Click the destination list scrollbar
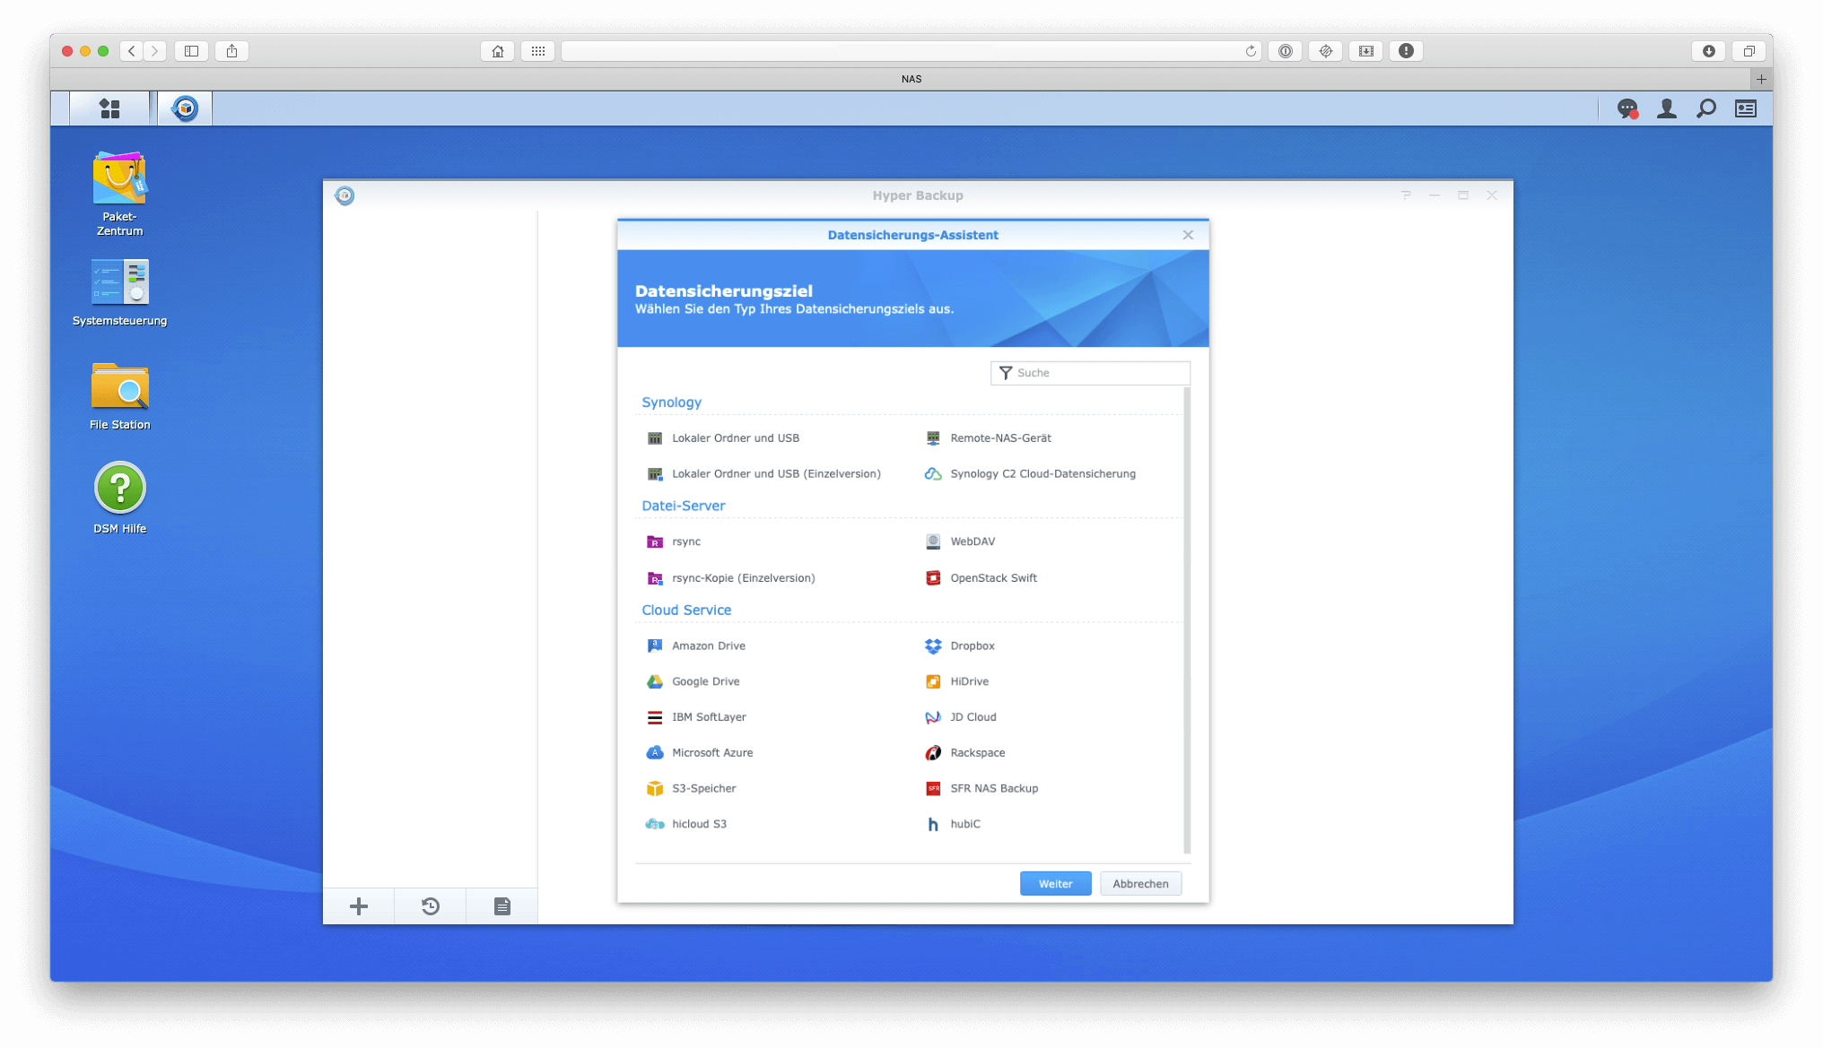Image resolution: width=1823 pixels, height=1048 pixels. point(1187,620)
